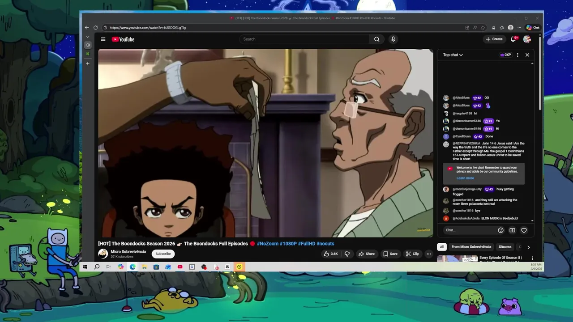Image resolution: width=573 pixels, height=322 pixels.
Task: Open the Windows Start button
Action: (x=85, y=267)
